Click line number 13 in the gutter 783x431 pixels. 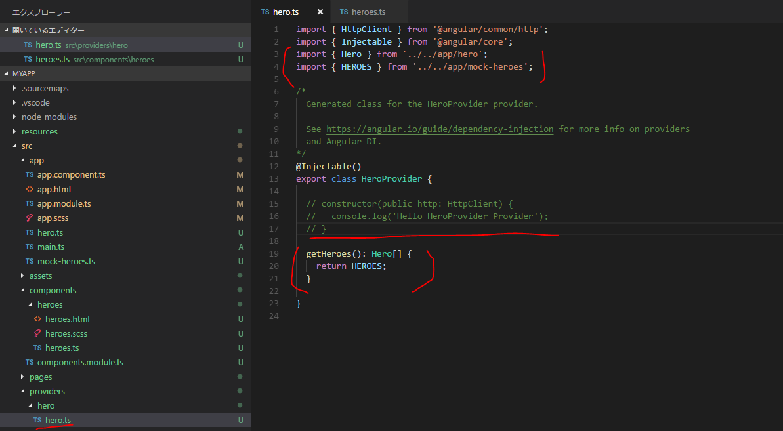pyautogui.click(x=274, y=179)
